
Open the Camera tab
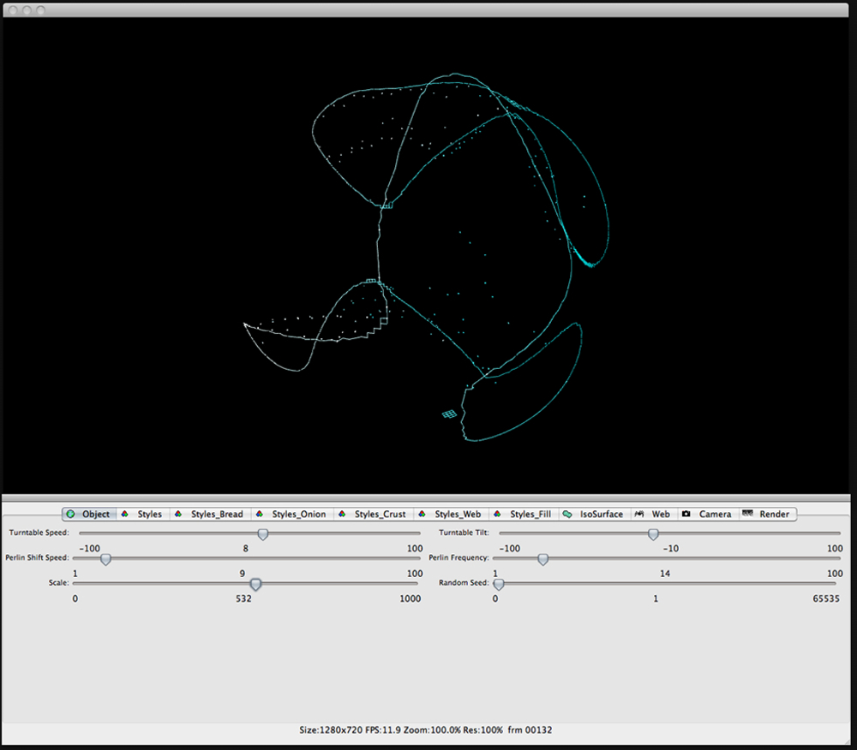tap(709, 514)
